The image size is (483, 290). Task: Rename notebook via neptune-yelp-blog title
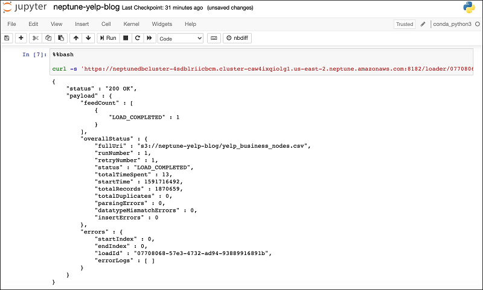(x=86, y=7)
